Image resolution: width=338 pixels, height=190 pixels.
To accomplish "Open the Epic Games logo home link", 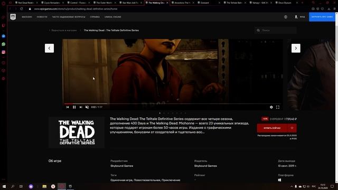I will click(x=13, y=16).
